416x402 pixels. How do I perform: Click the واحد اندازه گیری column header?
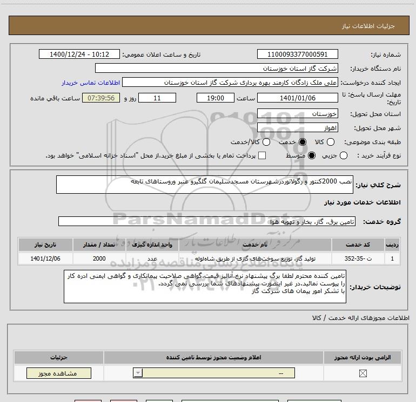(x=152, y=244)
